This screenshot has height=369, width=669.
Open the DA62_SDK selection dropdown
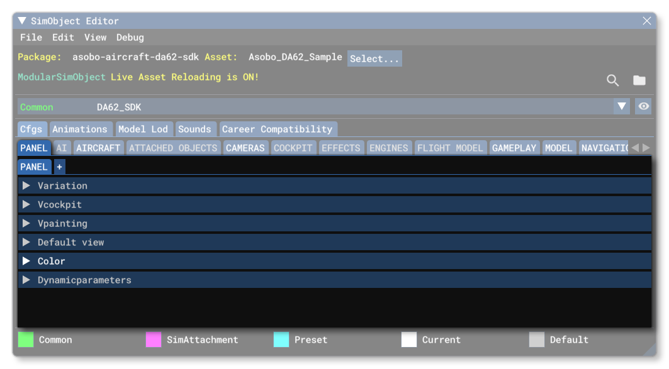[622, 106]
